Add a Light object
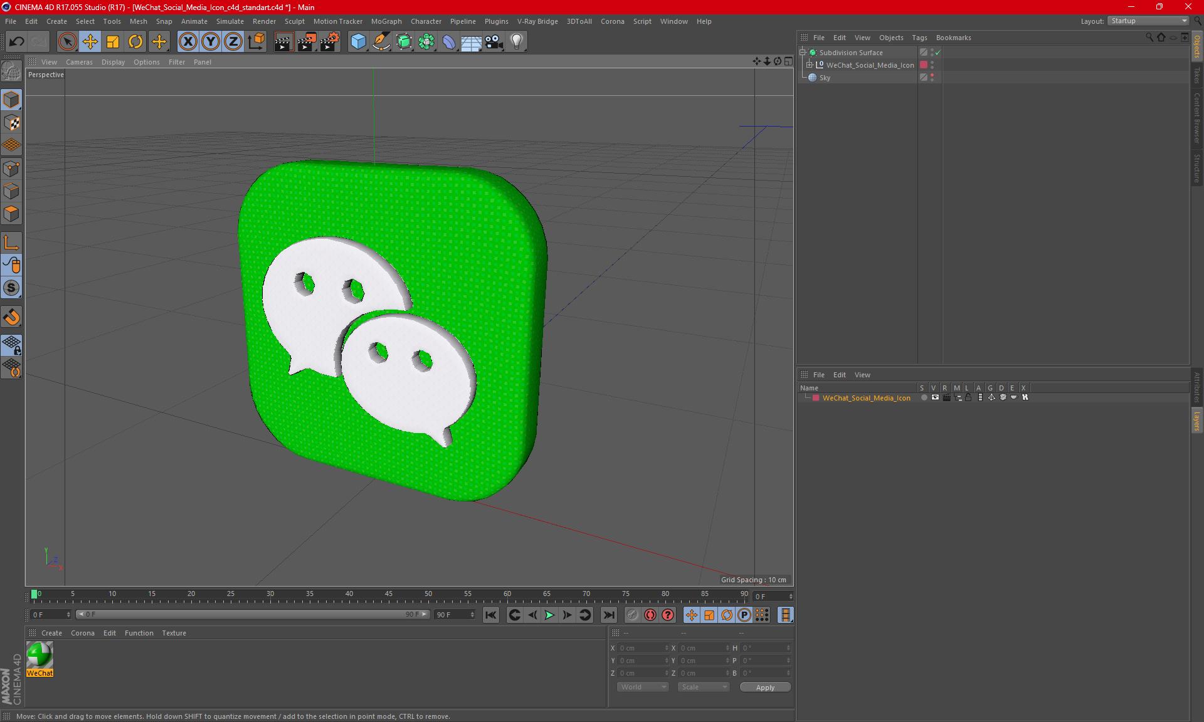Screen dimensions: 1204x722 (x=517, y=41)
